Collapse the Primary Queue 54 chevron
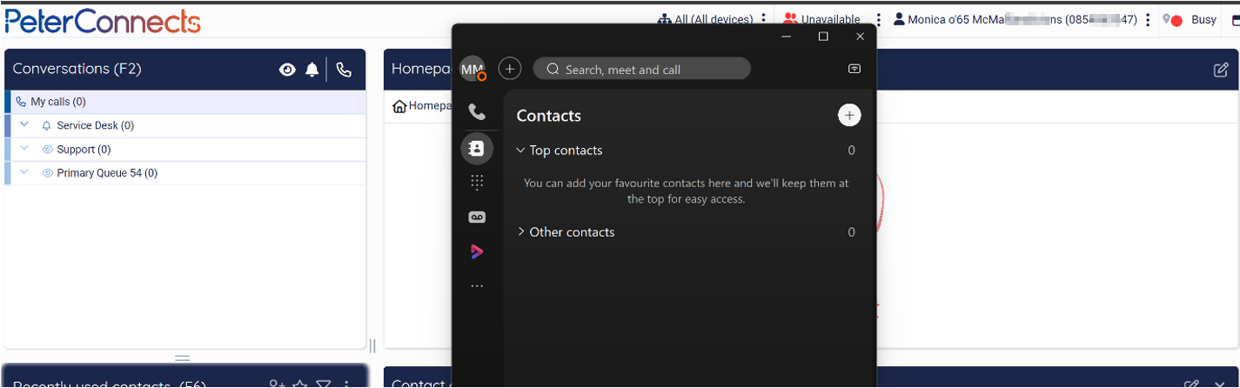This screenshot has height=388, width=1240. click(x=24, y=172)
